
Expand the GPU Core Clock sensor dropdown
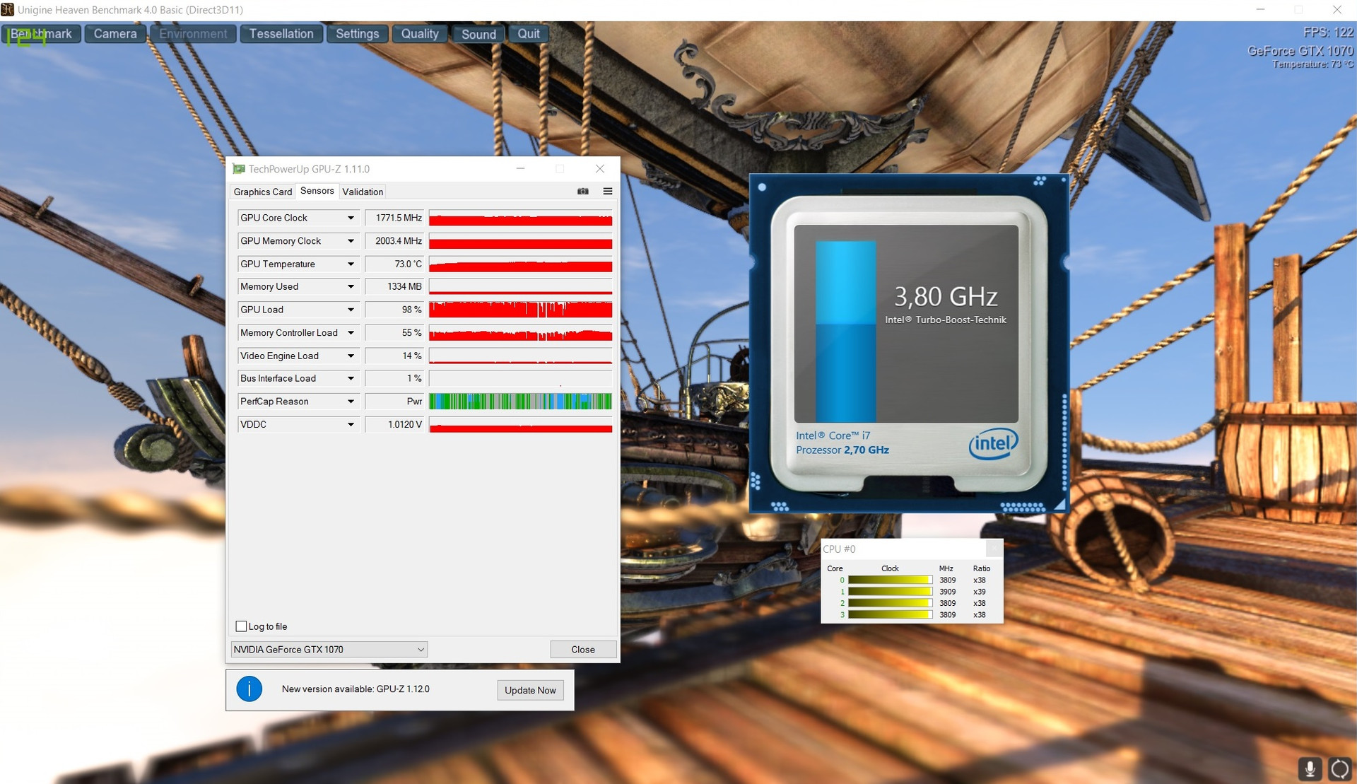click(x=351, y=218)
